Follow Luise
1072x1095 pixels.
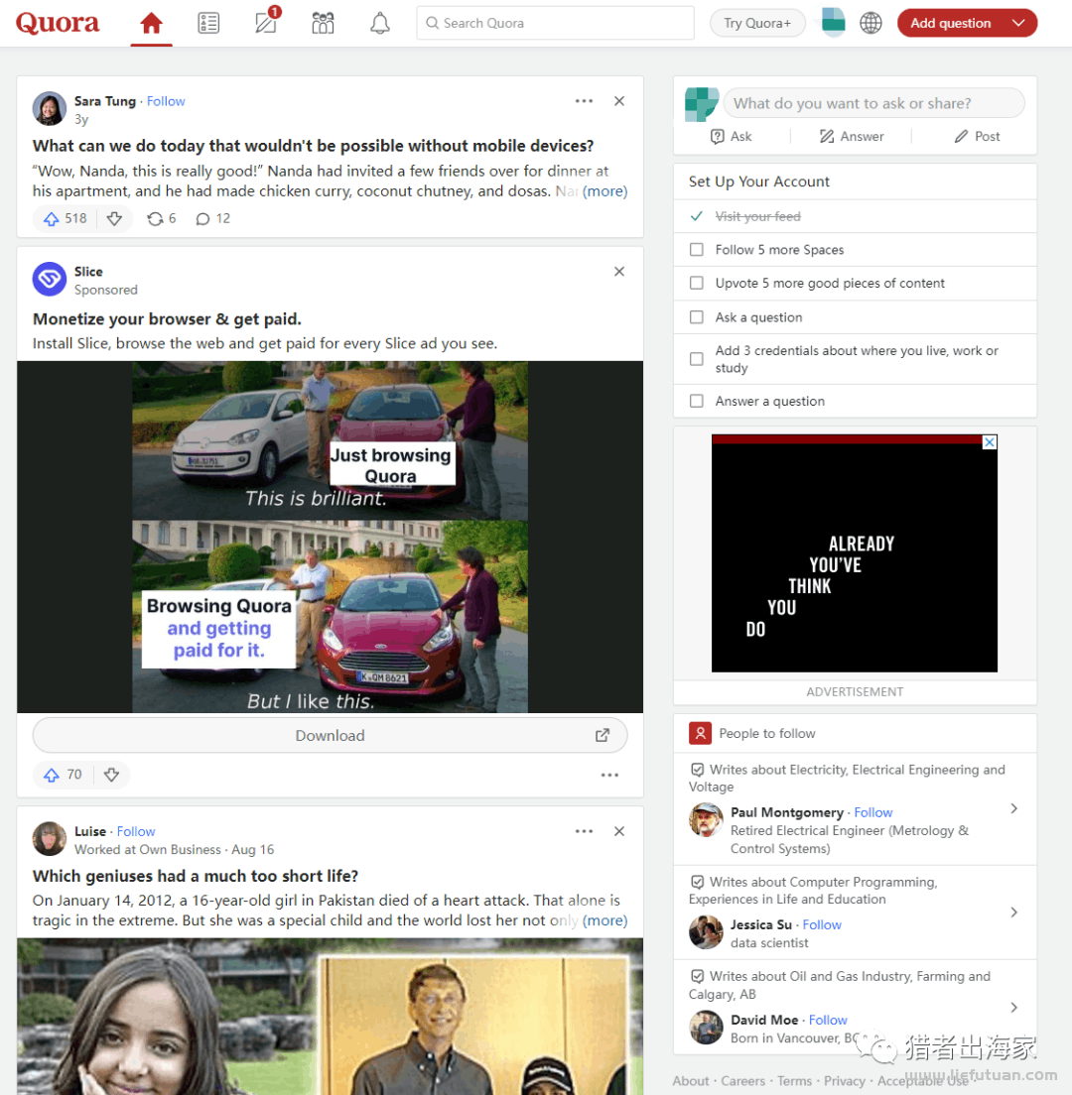(x=136, y=831)
